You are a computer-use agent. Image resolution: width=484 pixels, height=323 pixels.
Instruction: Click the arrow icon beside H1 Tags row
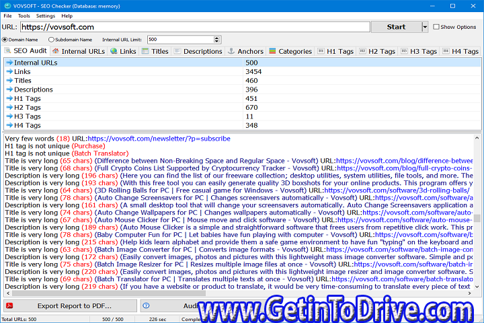click(x=9, y=98)
